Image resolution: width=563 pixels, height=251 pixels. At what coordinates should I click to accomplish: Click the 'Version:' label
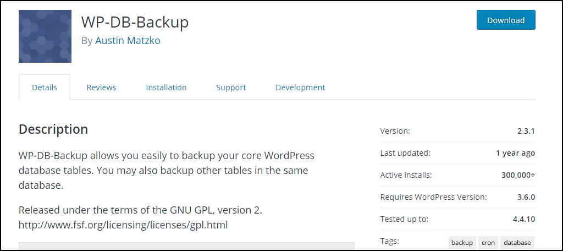(395, 131)
